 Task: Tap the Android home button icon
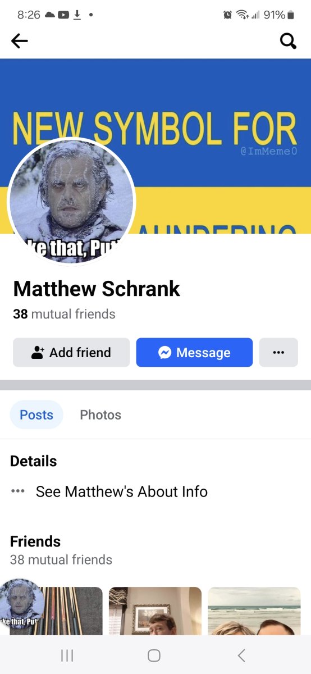coord(154,655)
